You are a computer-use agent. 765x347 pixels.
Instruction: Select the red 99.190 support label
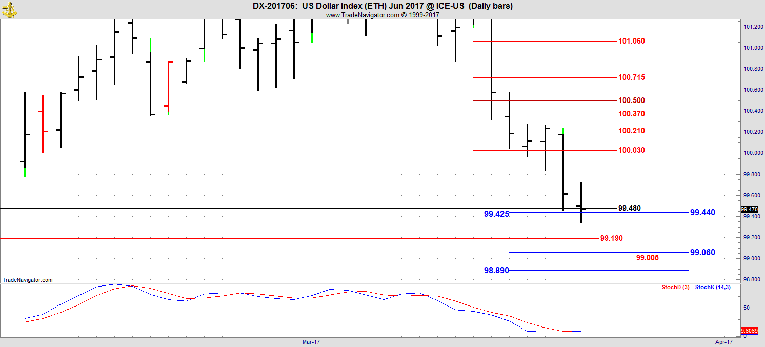pyautogui.click(x=612, y=238)
